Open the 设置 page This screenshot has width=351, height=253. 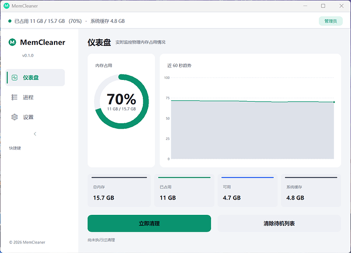click(x=35, y=117)
